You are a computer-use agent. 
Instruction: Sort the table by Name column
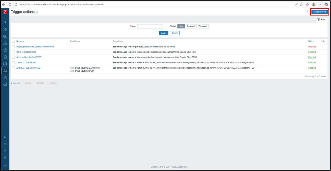(20, 41)
